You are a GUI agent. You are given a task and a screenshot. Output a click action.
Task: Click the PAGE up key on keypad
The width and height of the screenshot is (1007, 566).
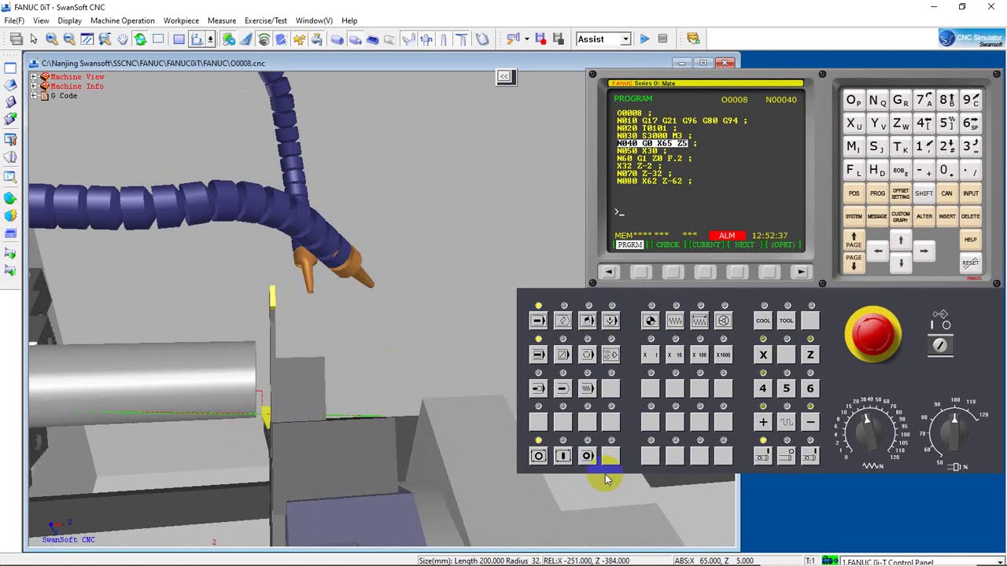point(854,241)
